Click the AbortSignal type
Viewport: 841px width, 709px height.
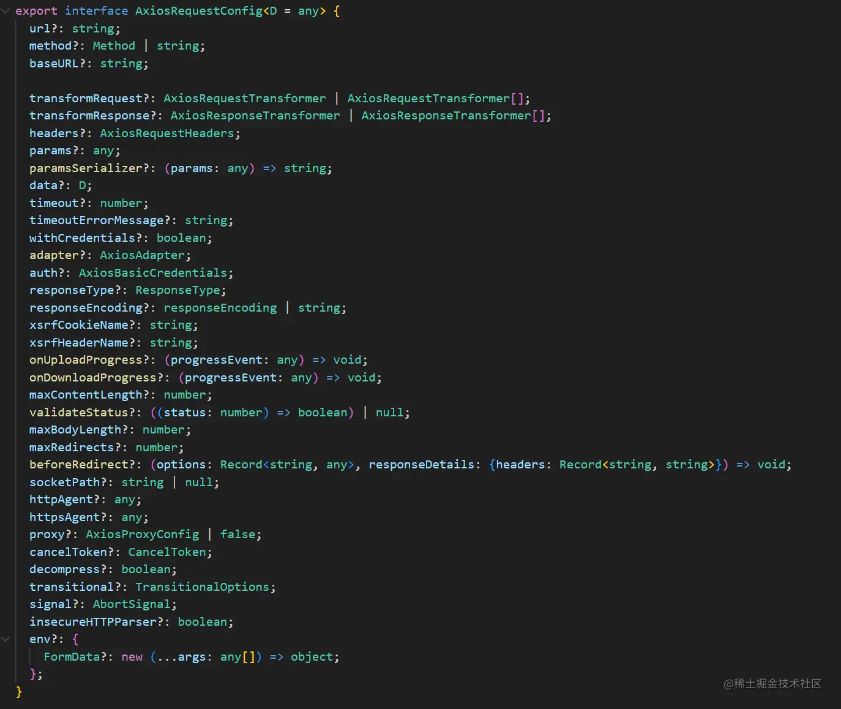point(132,604)
